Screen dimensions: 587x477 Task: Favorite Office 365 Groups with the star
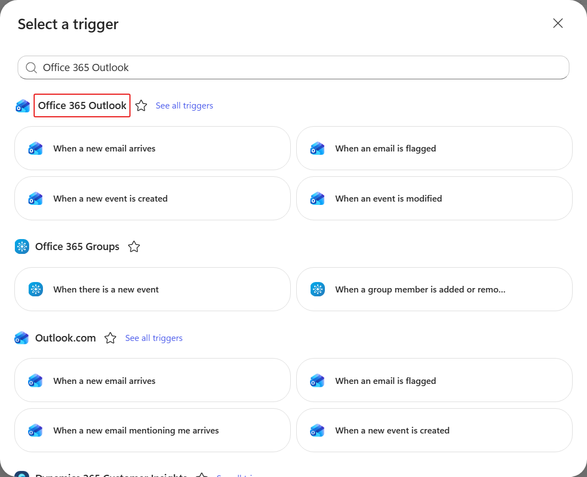point(134,246)
